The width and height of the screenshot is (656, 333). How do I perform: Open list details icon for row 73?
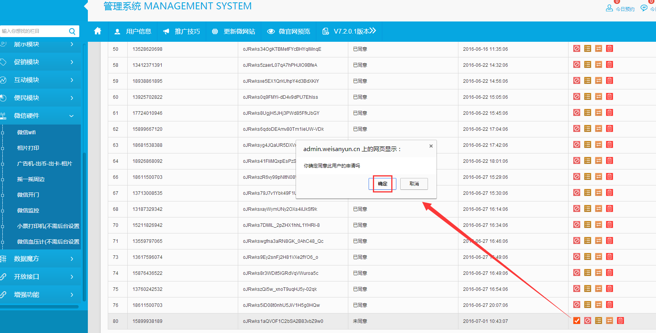588,256
